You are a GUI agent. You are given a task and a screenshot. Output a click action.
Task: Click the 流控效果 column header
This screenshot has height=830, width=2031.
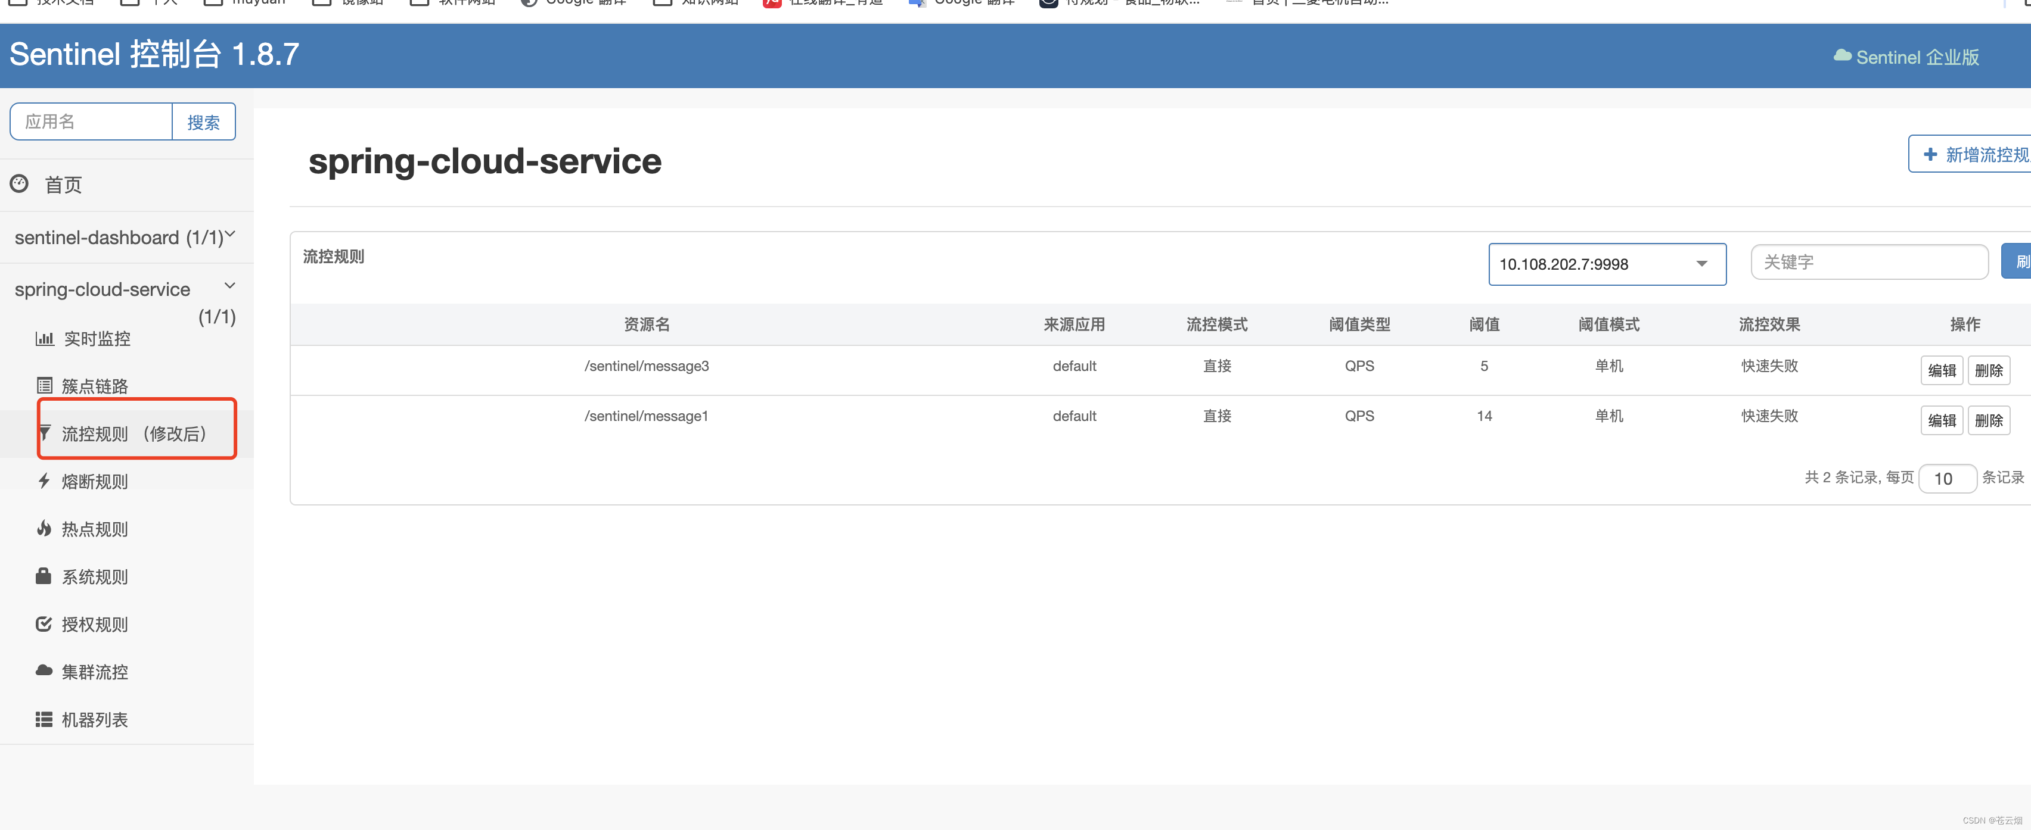coord(1769,324)
